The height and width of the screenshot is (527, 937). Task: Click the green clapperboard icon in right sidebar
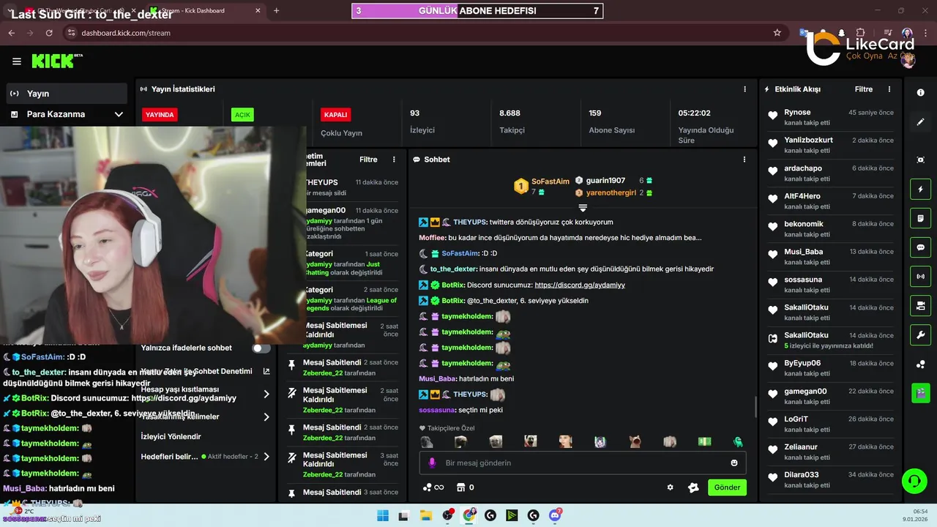(x=920, y=393)
